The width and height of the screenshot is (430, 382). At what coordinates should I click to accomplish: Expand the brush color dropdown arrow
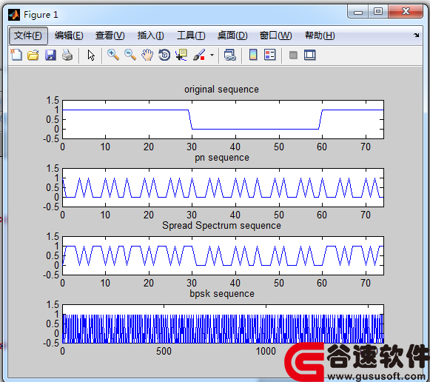(212, 55)
